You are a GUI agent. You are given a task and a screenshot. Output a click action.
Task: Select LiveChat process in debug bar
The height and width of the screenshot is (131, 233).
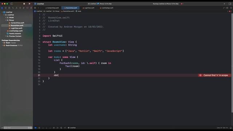[x=72, y=128]
